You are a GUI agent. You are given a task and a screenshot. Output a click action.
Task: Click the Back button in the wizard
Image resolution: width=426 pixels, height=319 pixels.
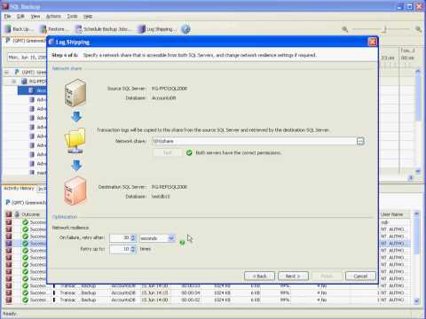tap(259, 276)
